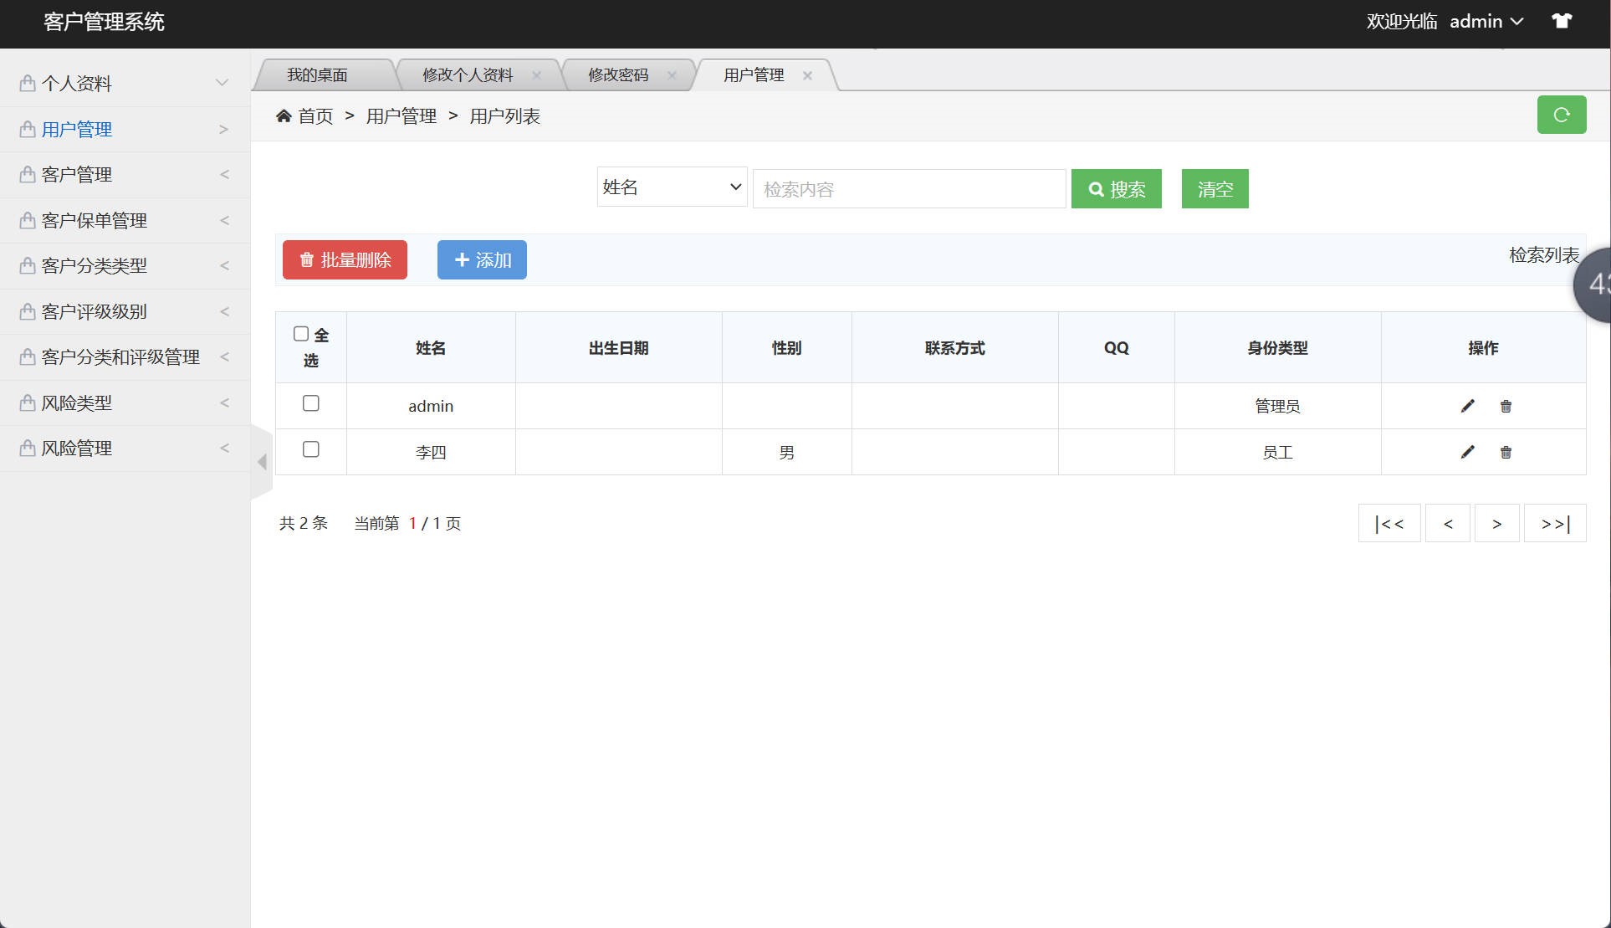Check the 全选 select-all checkbox
The image size is (1611, 928).
pyautogui.click(x=302, y=333)
